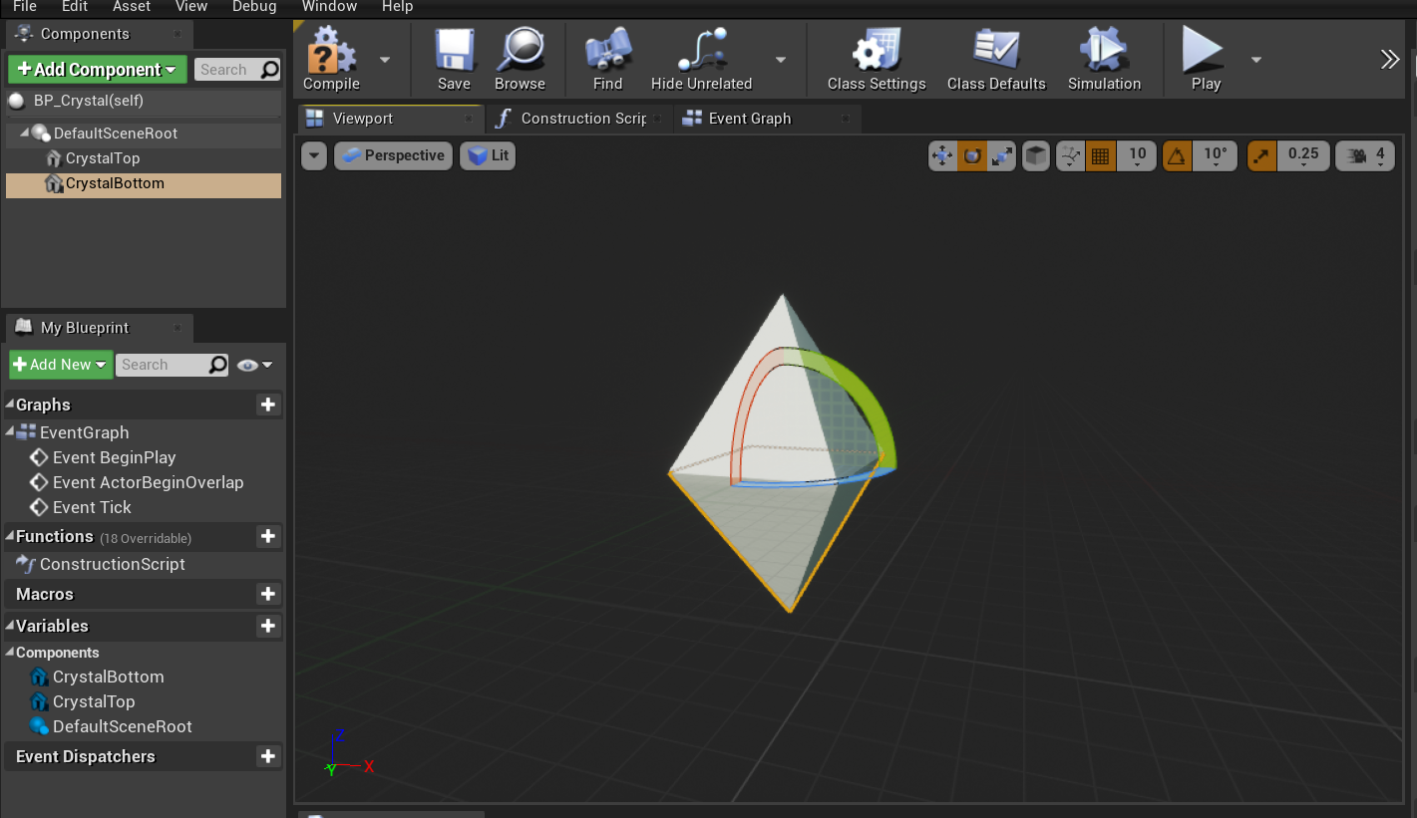Collapse the EventGraph node

[11, 431]
